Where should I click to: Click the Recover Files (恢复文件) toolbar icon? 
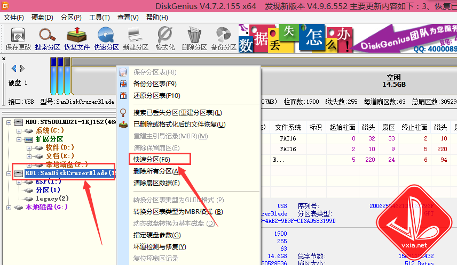click(x=77, y=39)
